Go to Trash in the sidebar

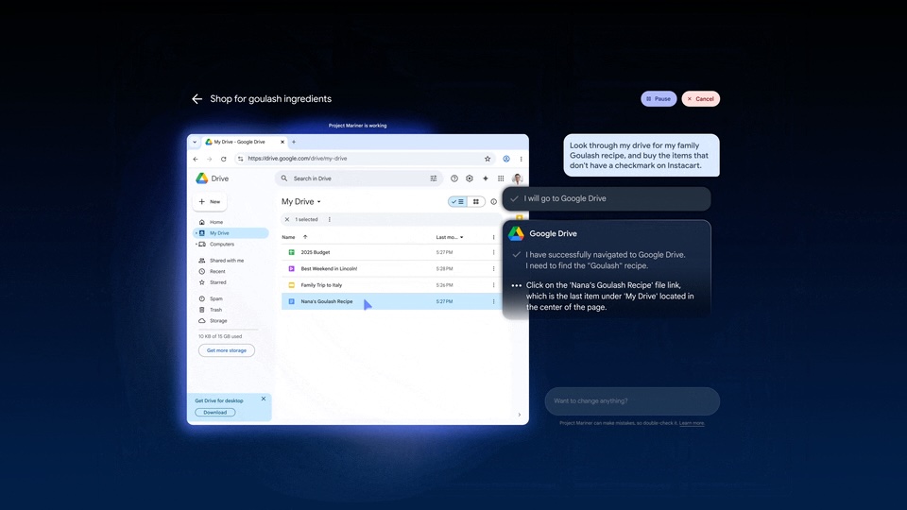pos(215,310)
